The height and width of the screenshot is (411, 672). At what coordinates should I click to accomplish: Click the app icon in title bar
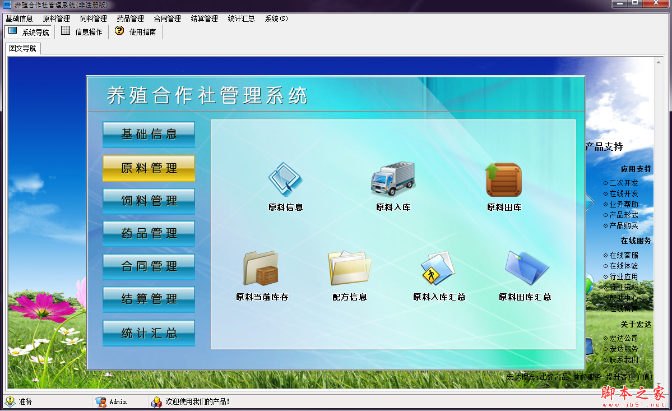pyautogui.click(x=7, y=4)
